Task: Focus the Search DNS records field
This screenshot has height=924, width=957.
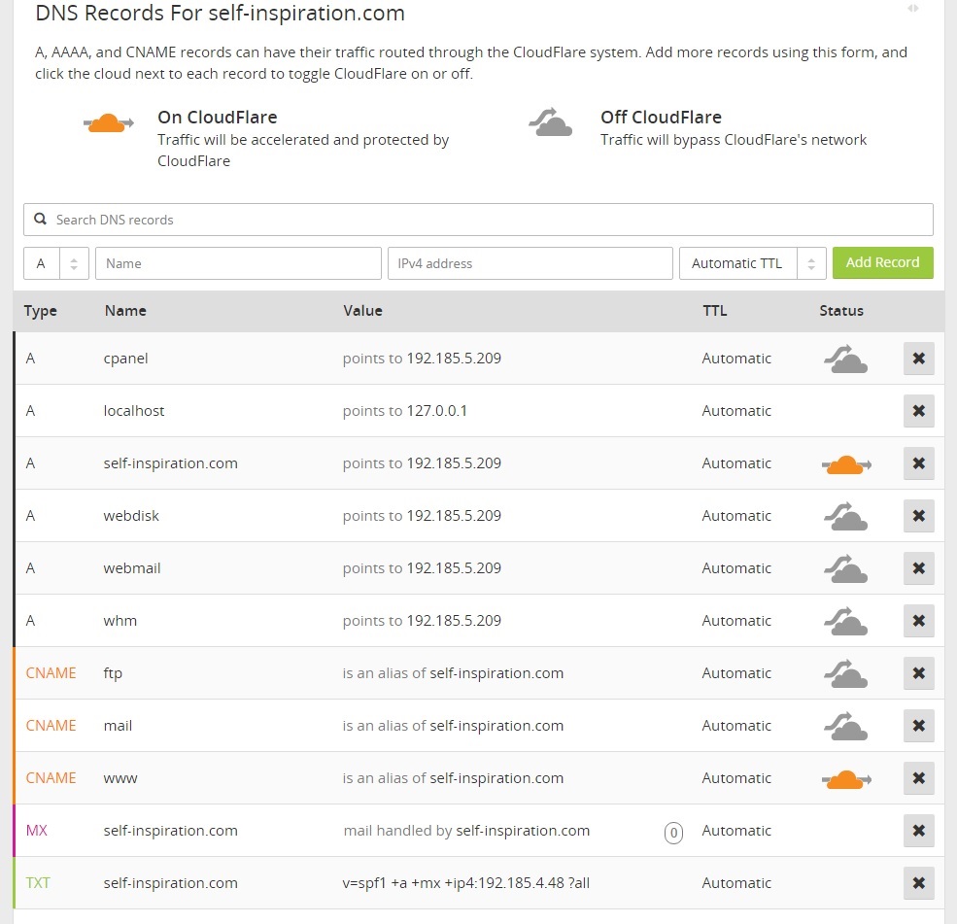Action: coord(478,220)
